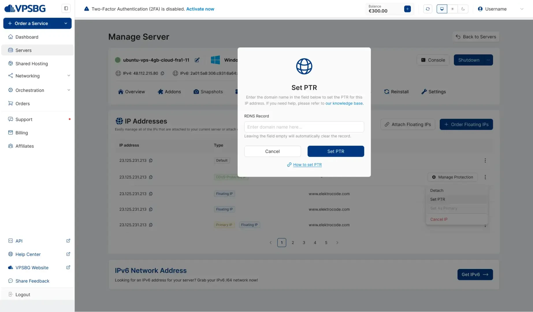Copy the IPv4 address 48.112.215.80
Screen dimensions: 533x312
162,73
